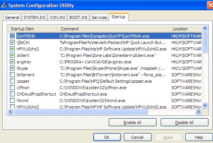The height and width of the screenshot is (143, 213).
Task: Click the ctfmon.exe command path
Action: [93, 88]
